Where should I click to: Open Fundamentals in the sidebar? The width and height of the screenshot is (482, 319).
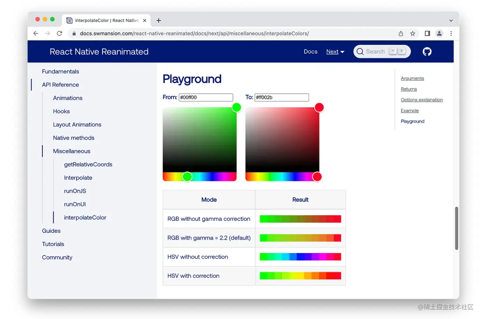click(61, 71)
